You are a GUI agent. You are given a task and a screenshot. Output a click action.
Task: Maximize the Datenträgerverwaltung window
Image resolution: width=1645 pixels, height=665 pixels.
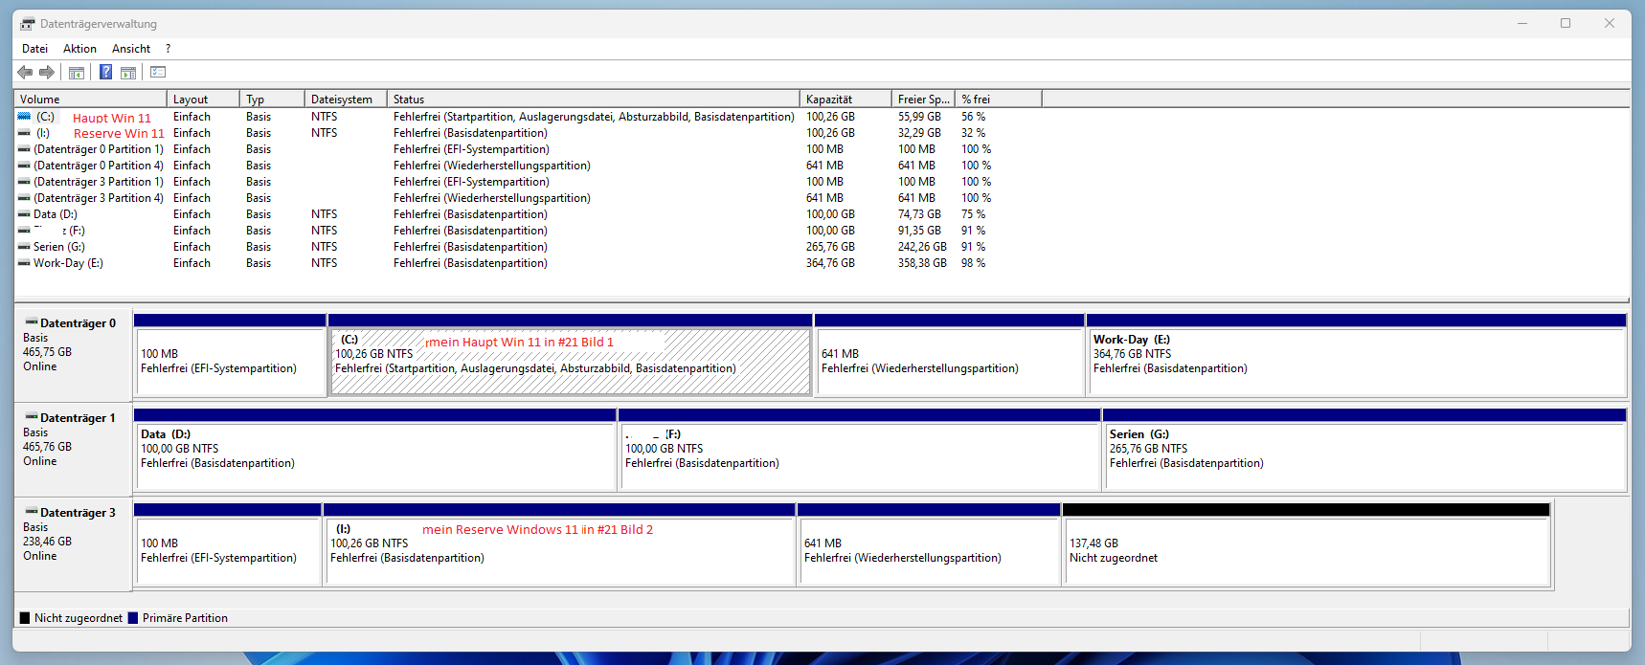[x=1566, y=23]
